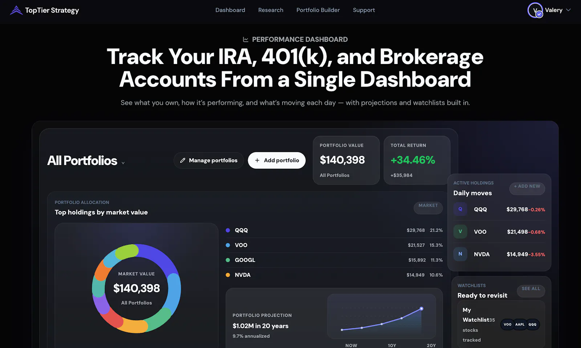Click the -3.55% NVDA daily change
This screenshot has width=581, height=348.
pos(537,255)
